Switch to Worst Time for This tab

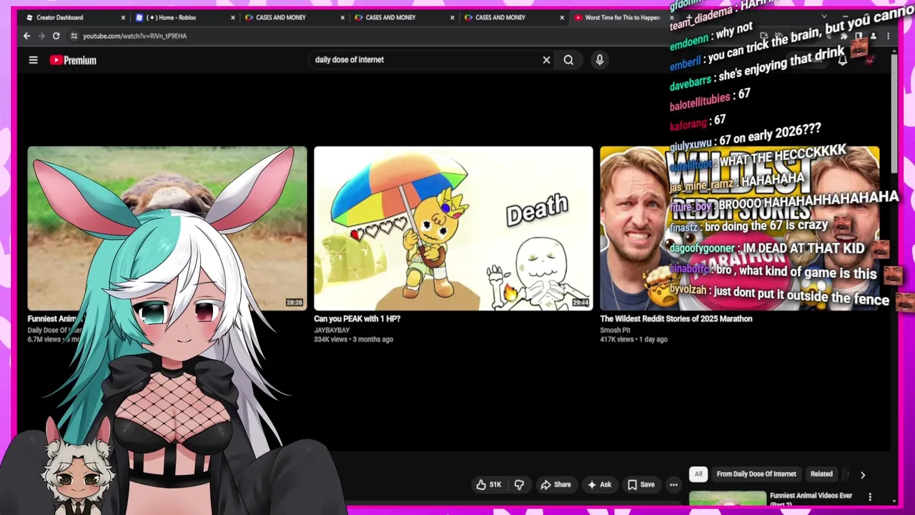[622, 17]
